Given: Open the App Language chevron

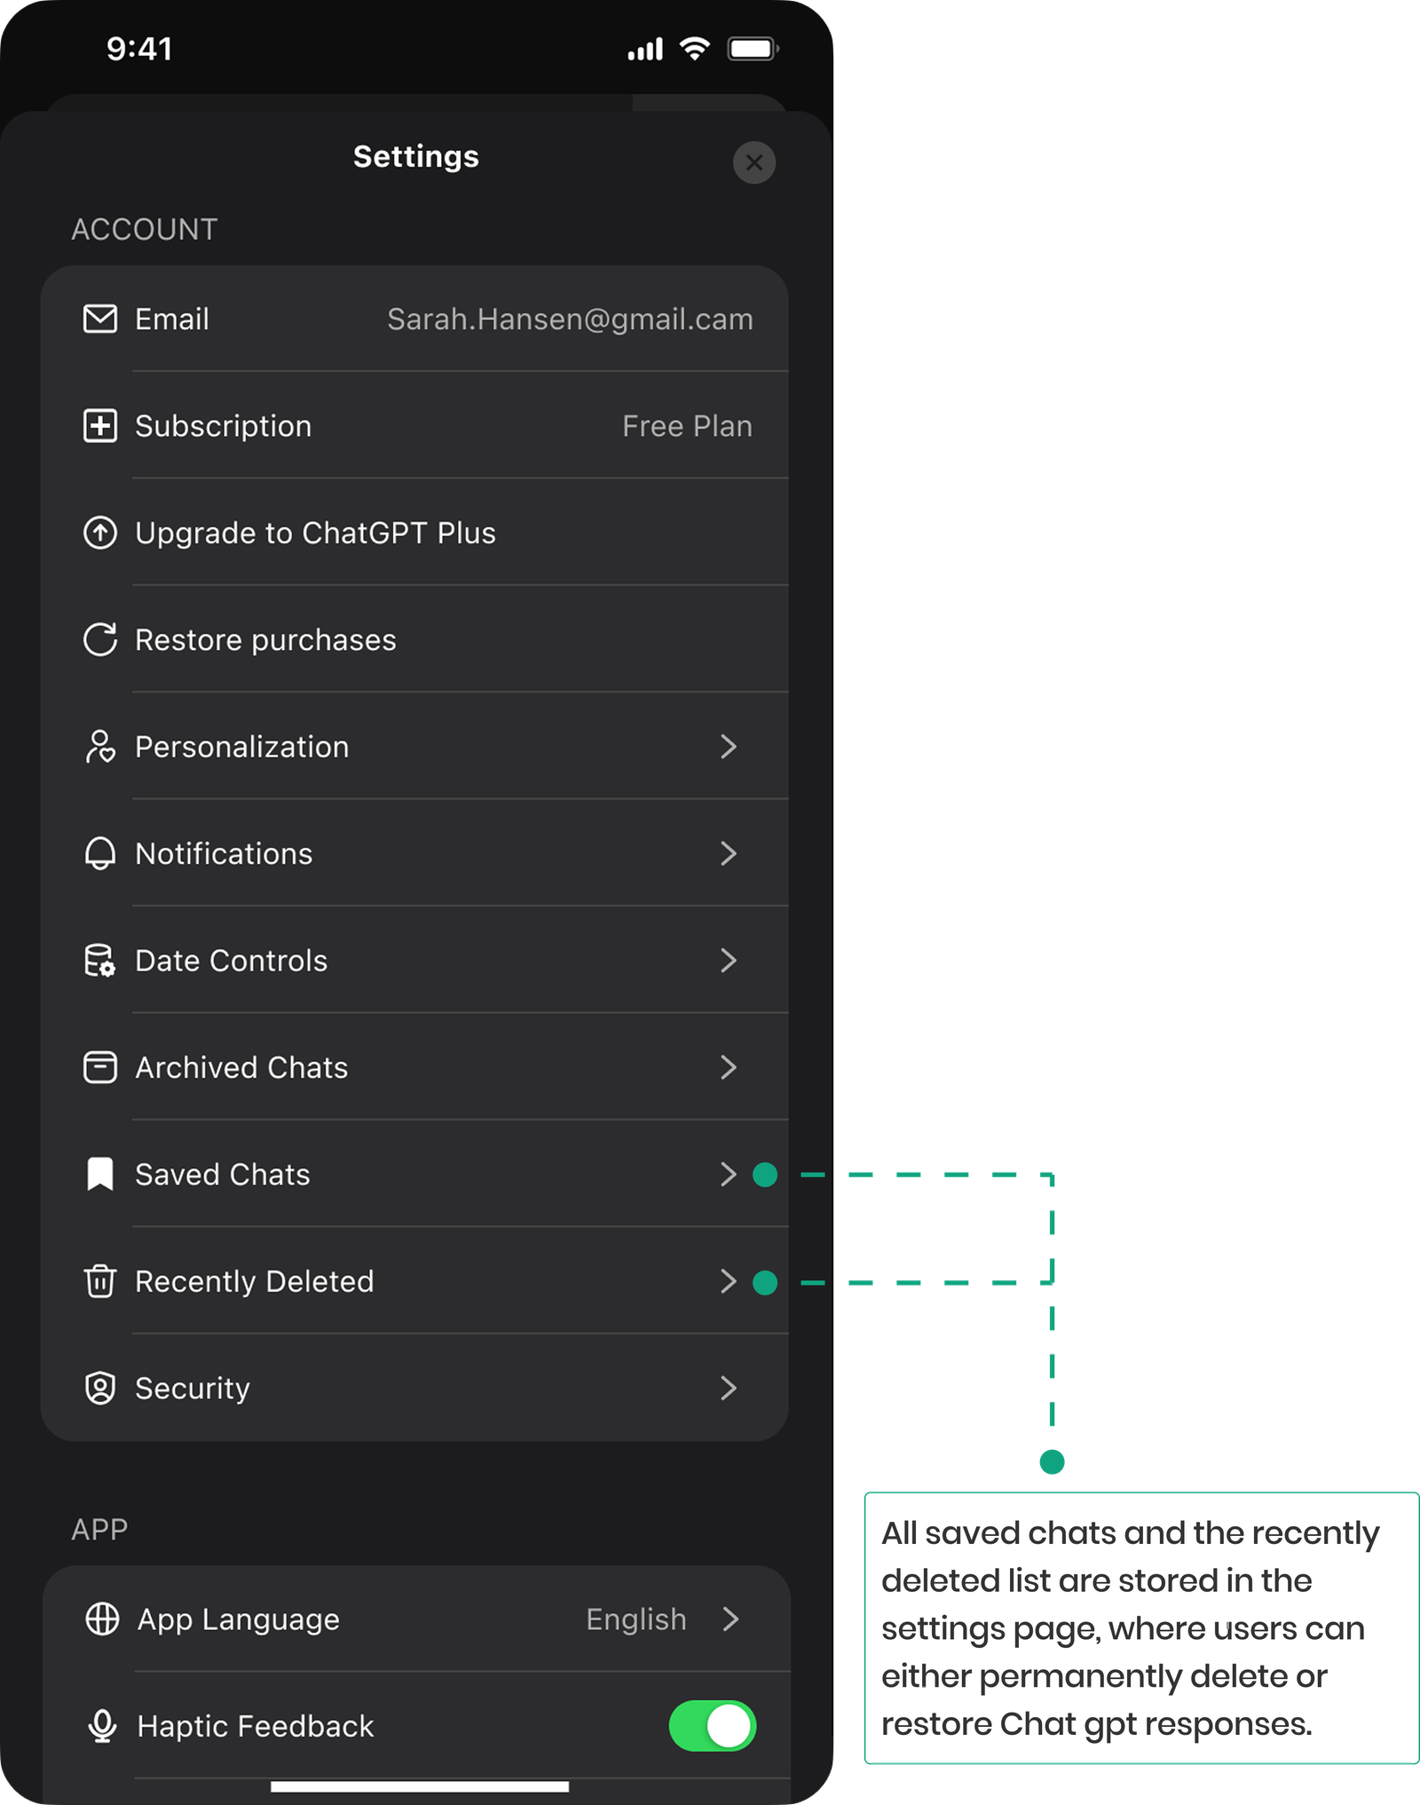Looking at the screenshot, I should [730, 1619].
